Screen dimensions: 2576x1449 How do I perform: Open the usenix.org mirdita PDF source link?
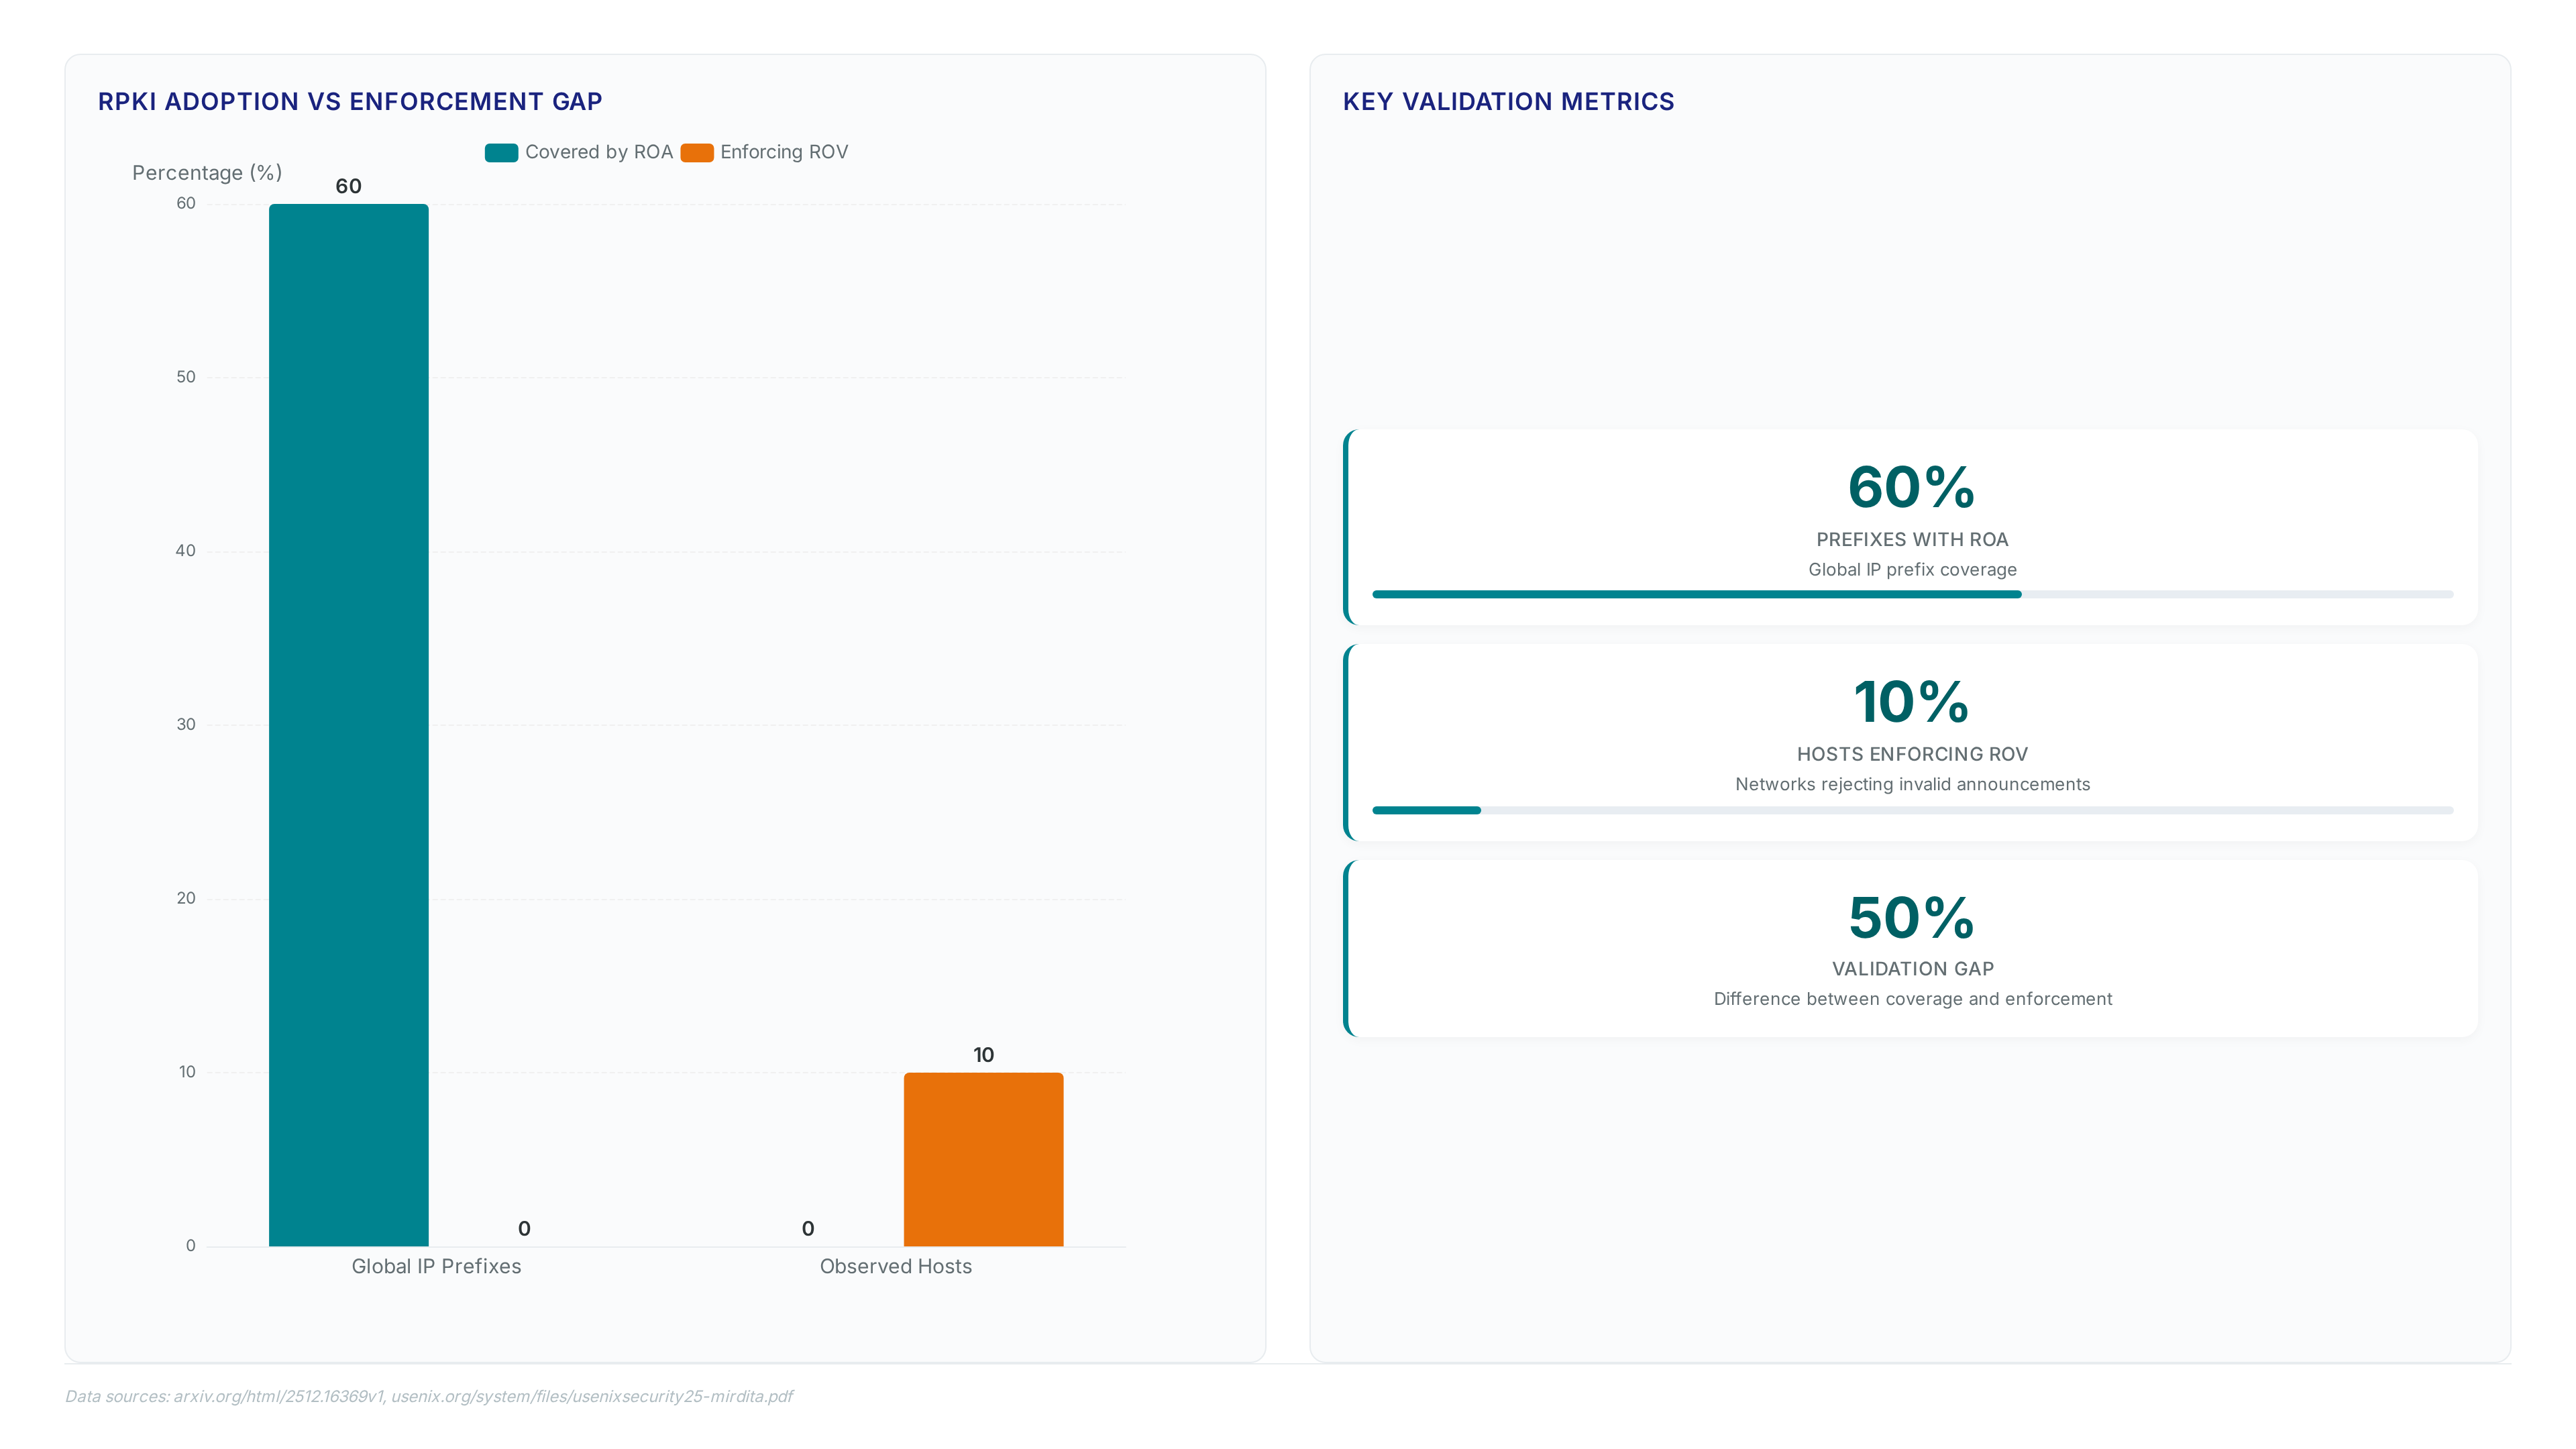coord(592,1396)
